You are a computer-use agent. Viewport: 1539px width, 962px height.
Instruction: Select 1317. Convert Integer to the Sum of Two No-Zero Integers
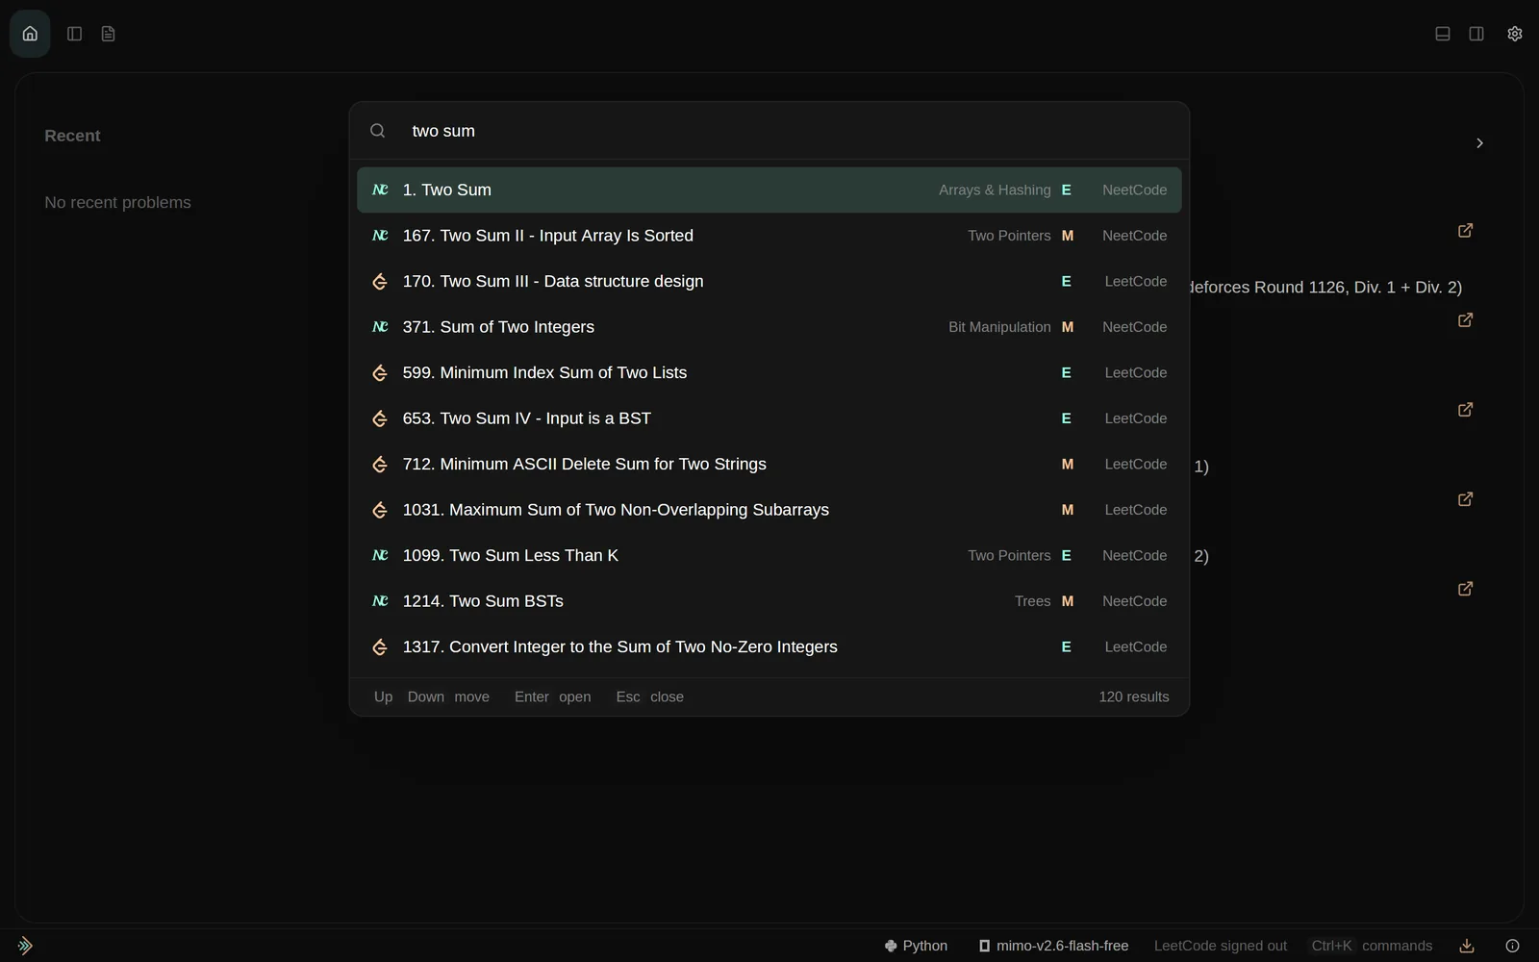click(769, 647)
